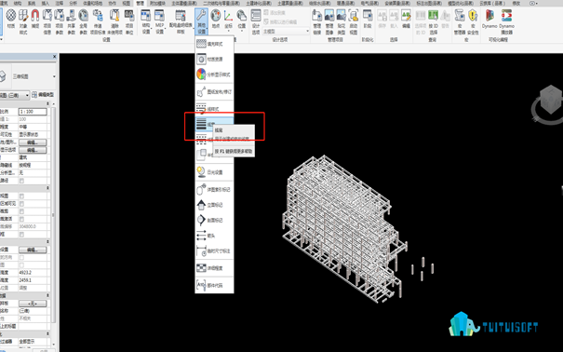Open the 阶段 (Phases) tool
The height and width of the screenshot is (352, 563).
click(368, 20)
